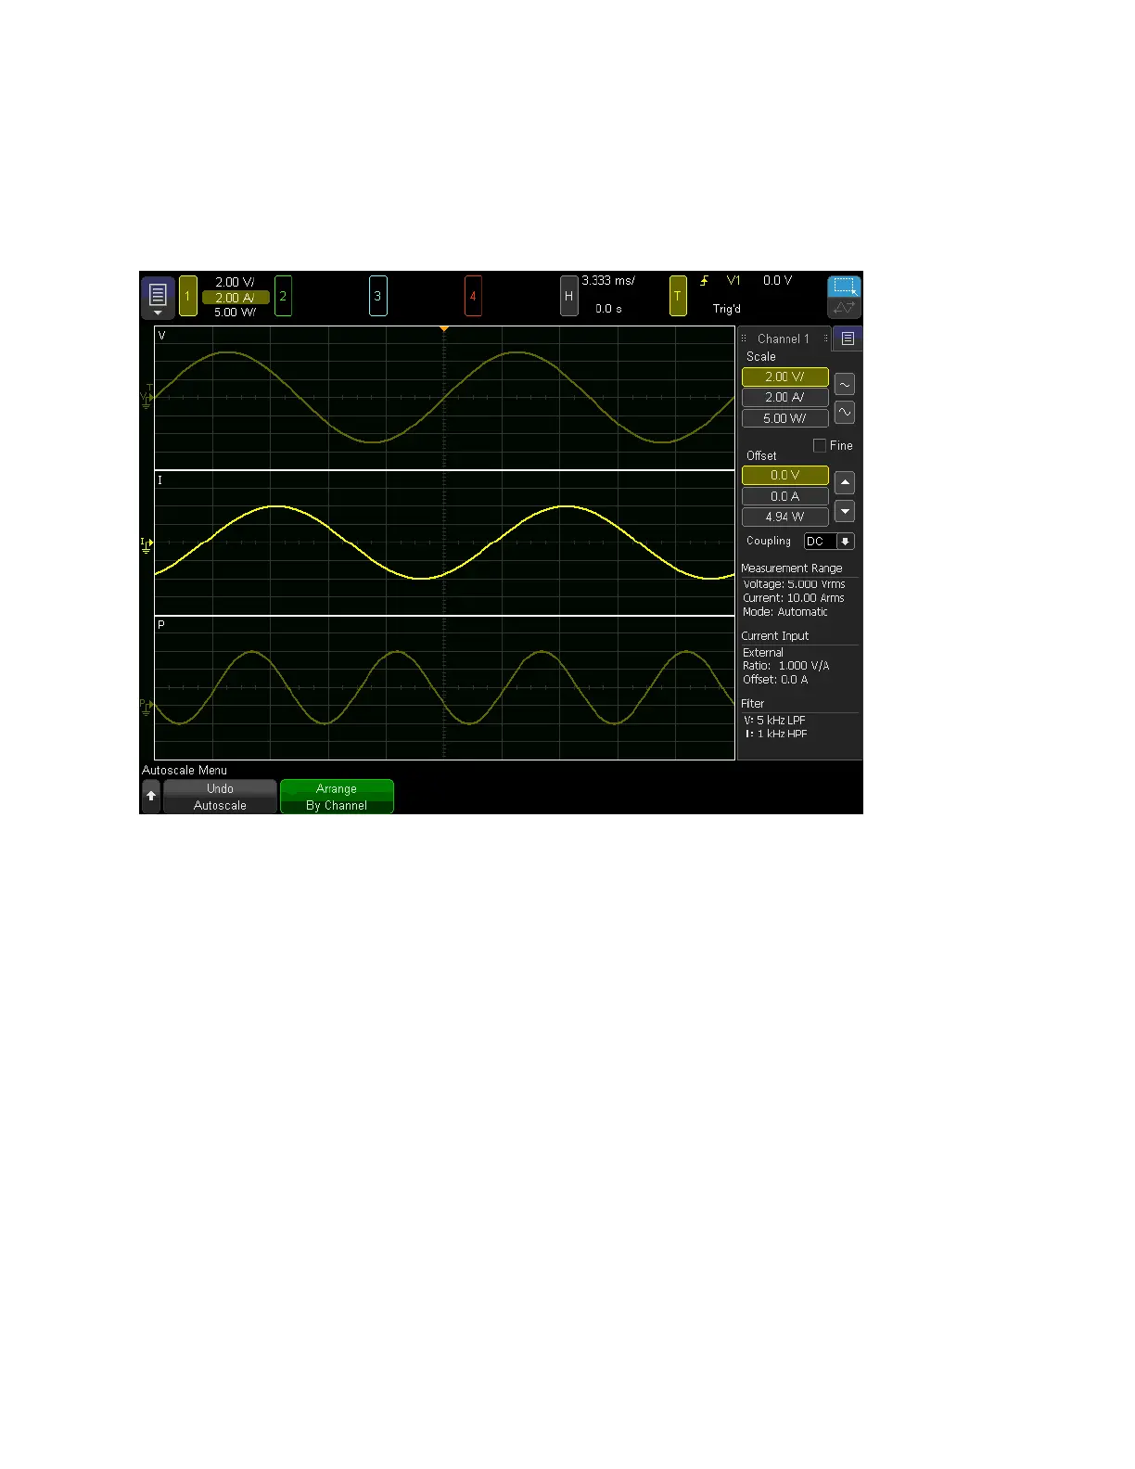
Task: Select 0.0 V offset field
Action: [x=784, y=476]
